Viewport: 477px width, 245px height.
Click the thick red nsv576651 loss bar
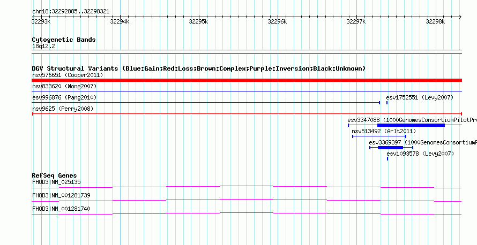pyautogui.click(x=247, y=80)
